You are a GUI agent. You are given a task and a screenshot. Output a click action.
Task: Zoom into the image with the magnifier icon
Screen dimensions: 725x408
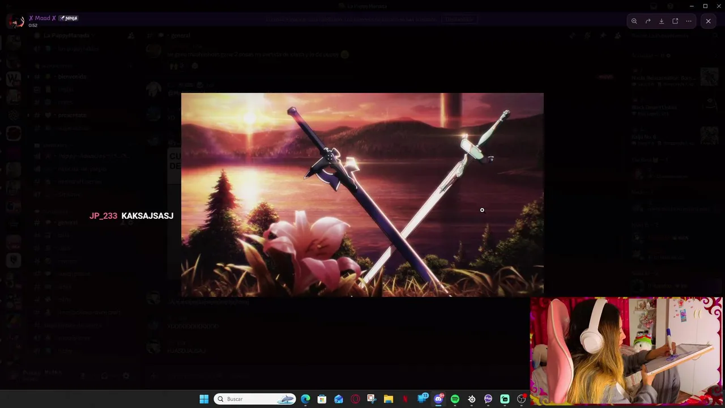(634, 21)
